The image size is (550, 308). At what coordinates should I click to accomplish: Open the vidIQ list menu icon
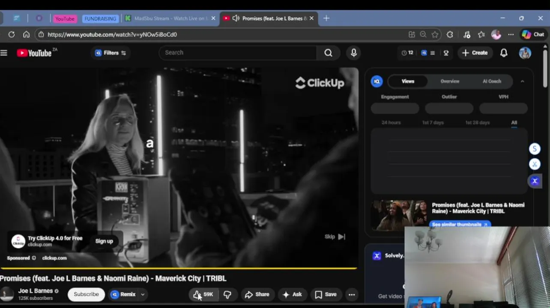[433, 53]
